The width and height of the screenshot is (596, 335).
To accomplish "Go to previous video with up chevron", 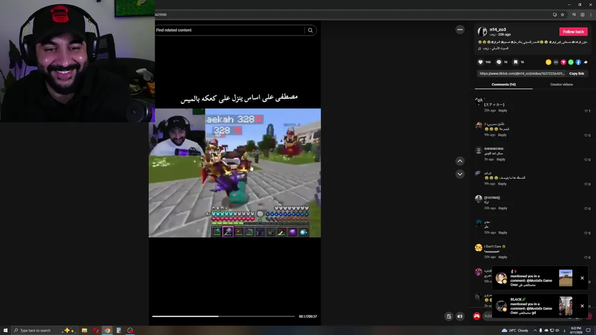I will point(460,161).
